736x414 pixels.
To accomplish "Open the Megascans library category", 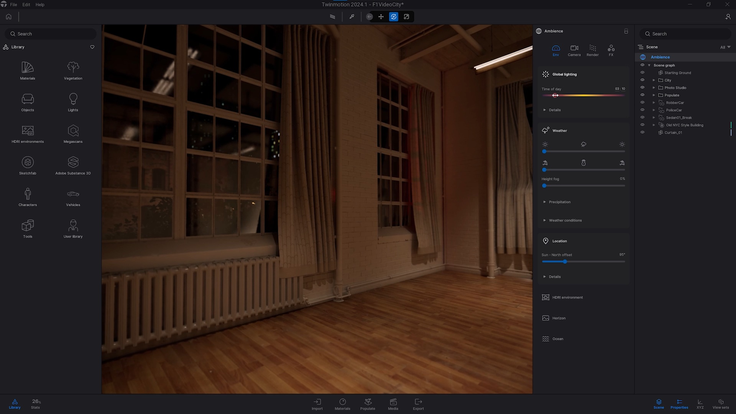I will (73, 134).
